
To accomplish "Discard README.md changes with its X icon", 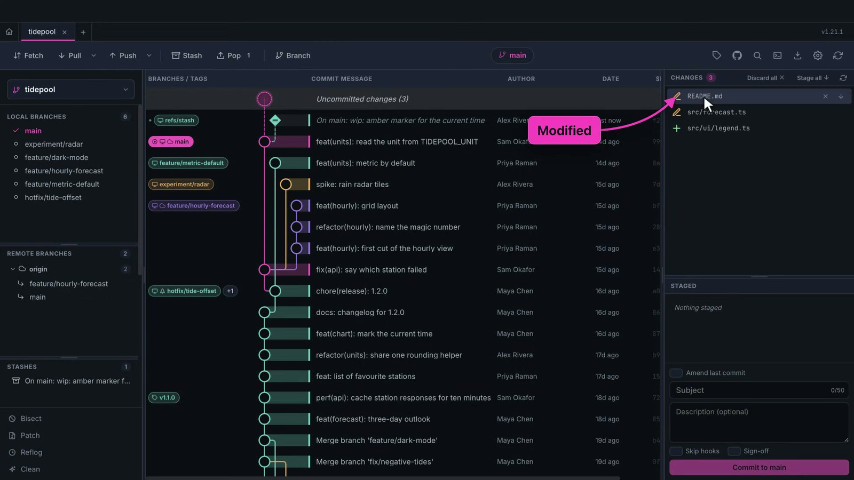I will (x=825, y=97).
